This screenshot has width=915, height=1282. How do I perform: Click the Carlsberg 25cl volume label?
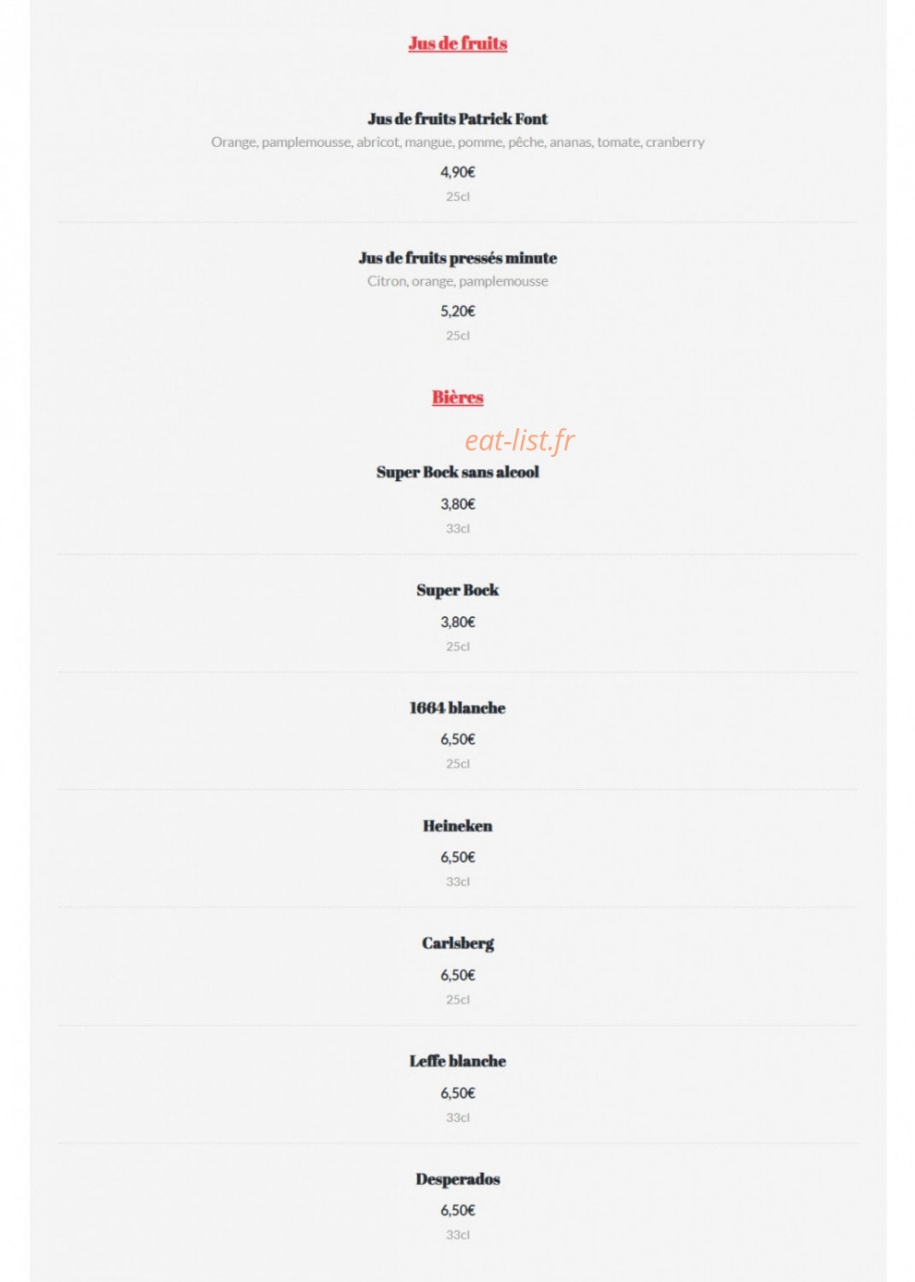click(x=458, y=1000)
